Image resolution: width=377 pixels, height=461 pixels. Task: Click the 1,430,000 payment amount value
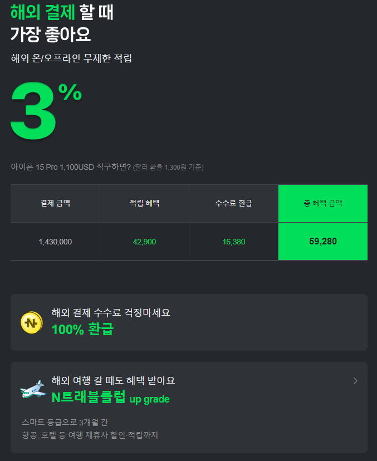[x=55, y=241]
